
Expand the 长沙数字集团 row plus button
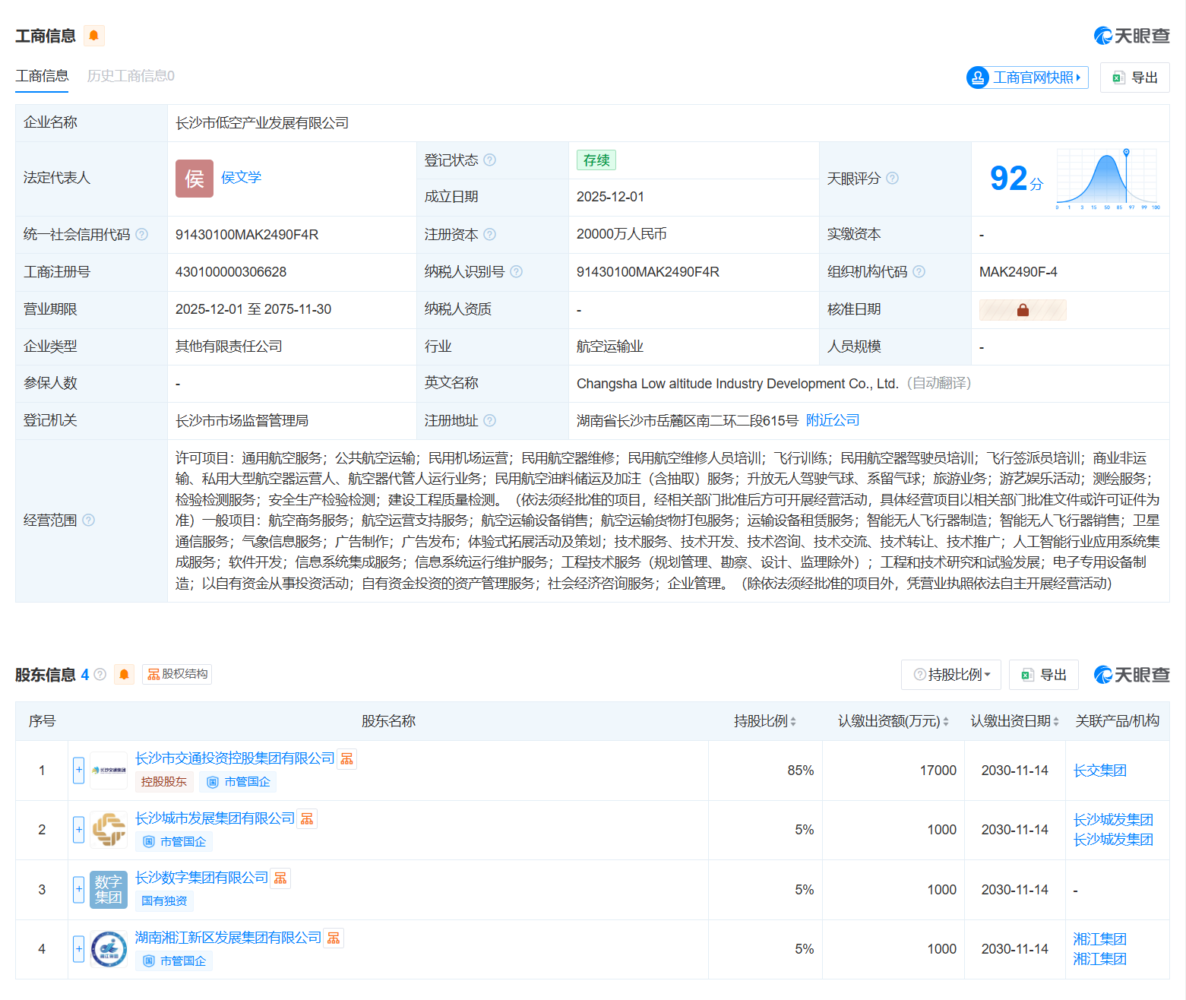78,890
